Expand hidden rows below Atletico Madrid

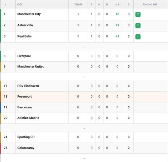(84, 128)
